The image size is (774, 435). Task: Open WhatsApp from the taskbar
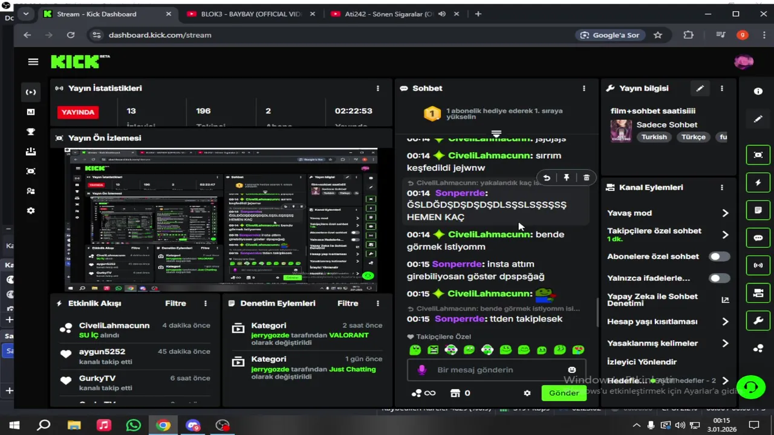[134, 425]
